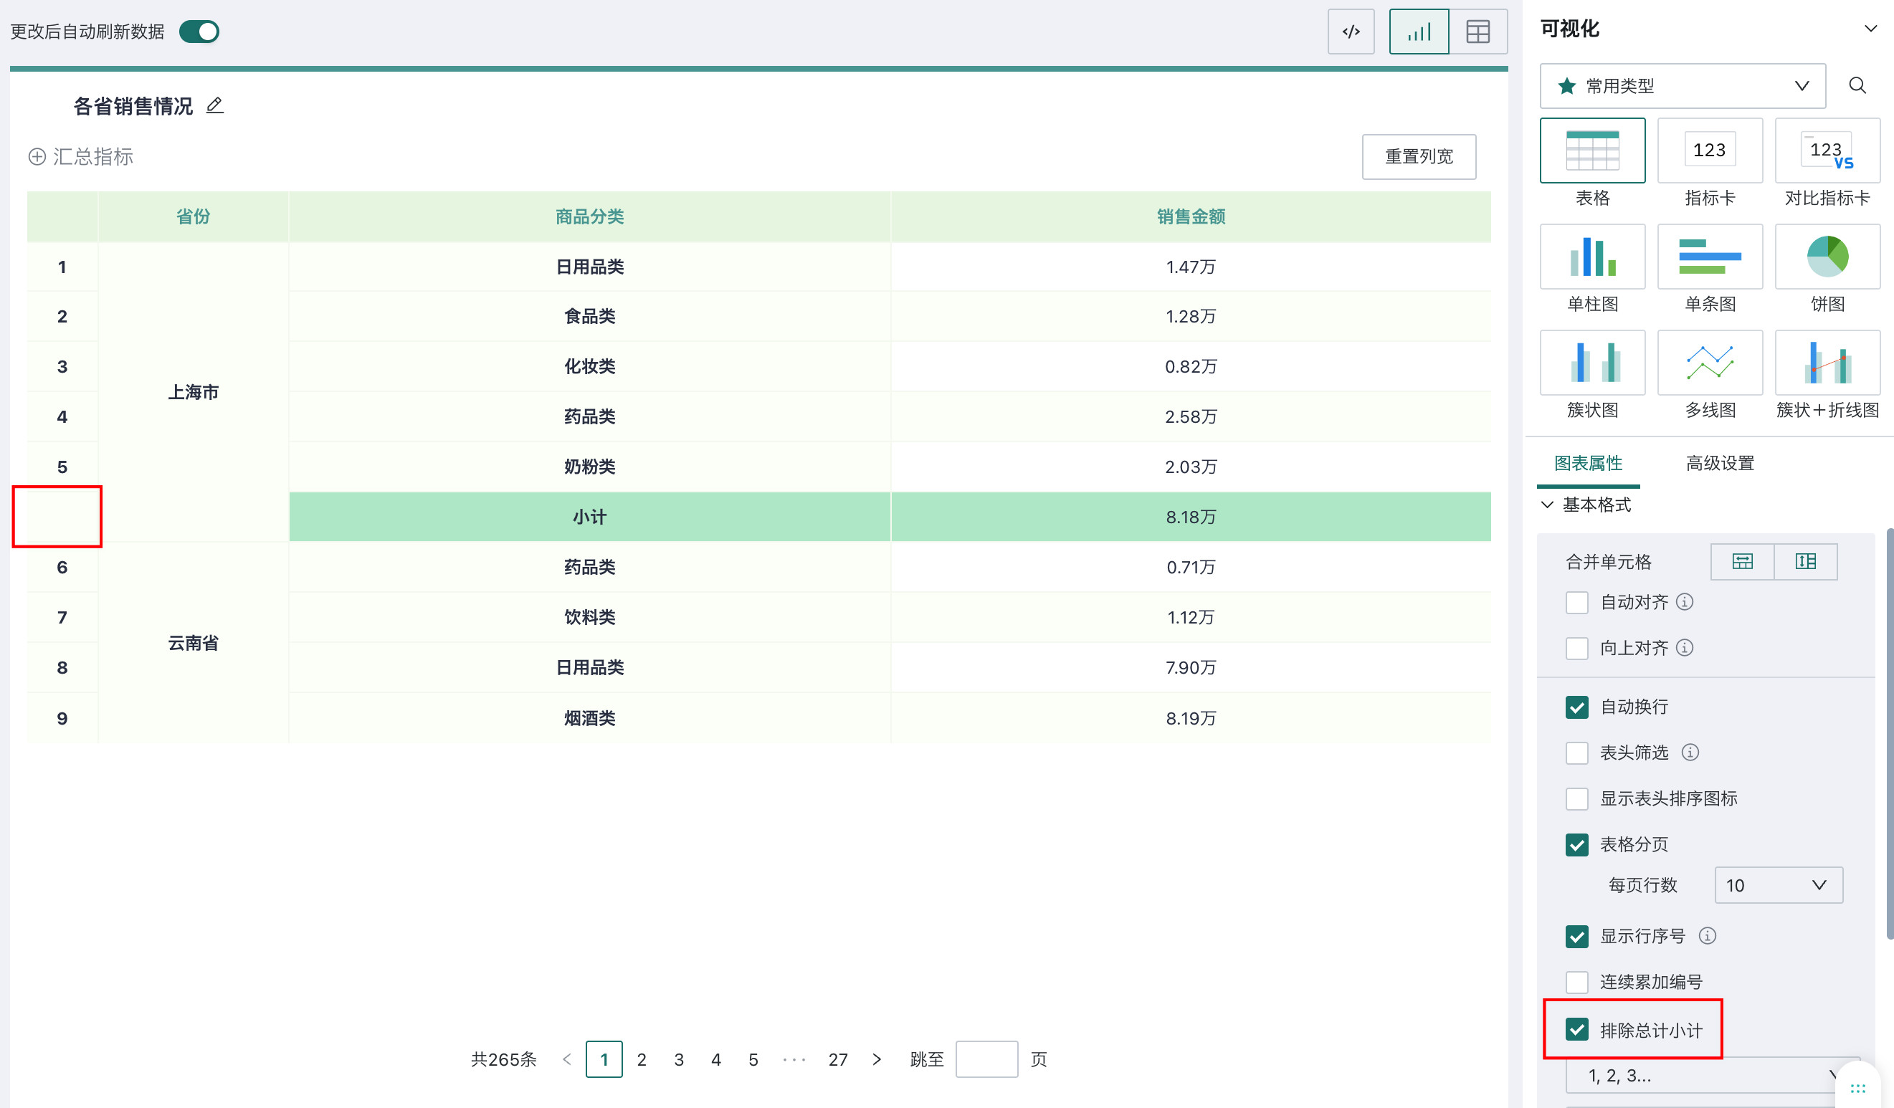This screenshot has height=1108, width=1894.
Task: Click the 云南省 province cell
Action: 193,643
